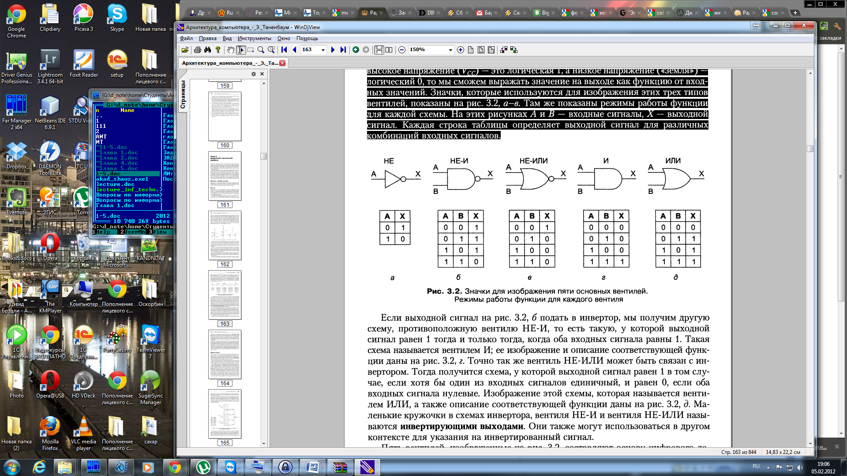The height and width of the screenshot is (476, 847).
Task: Click the uTorrent taskbar icon
Action: 203,467
